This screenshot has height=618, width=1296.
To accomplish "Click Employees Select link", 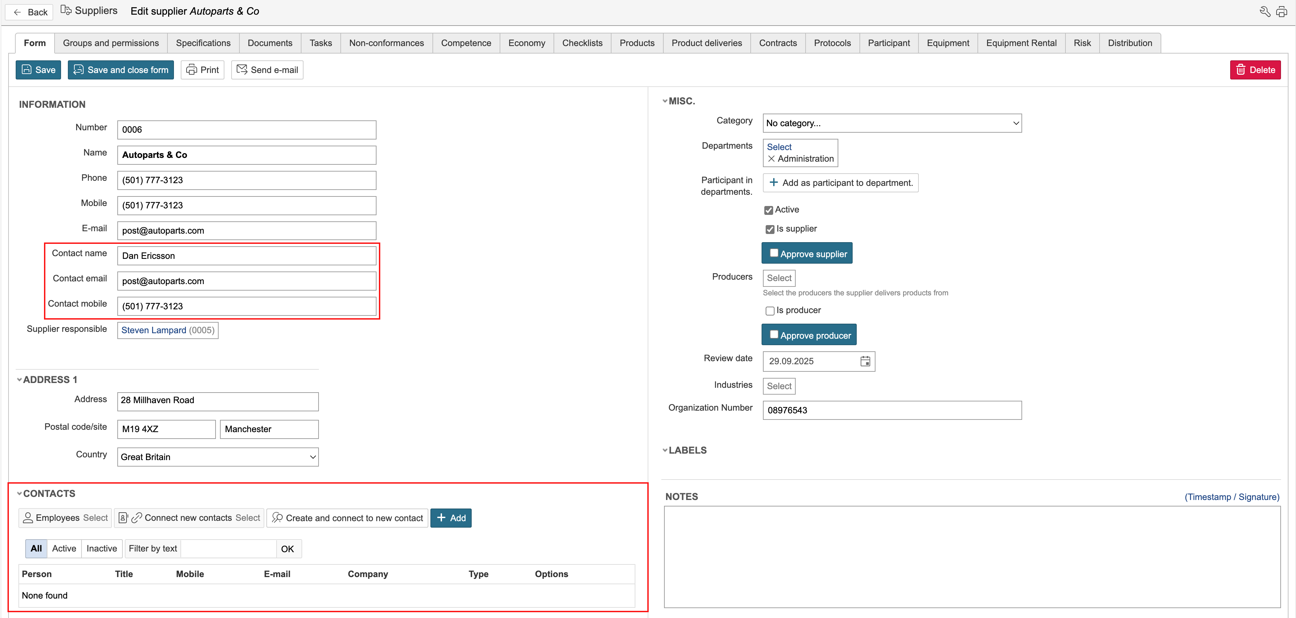I will (95, 518).
